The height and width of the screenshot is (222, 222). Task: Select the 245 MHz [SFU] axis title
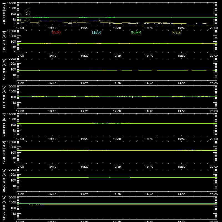click(4, 14)
